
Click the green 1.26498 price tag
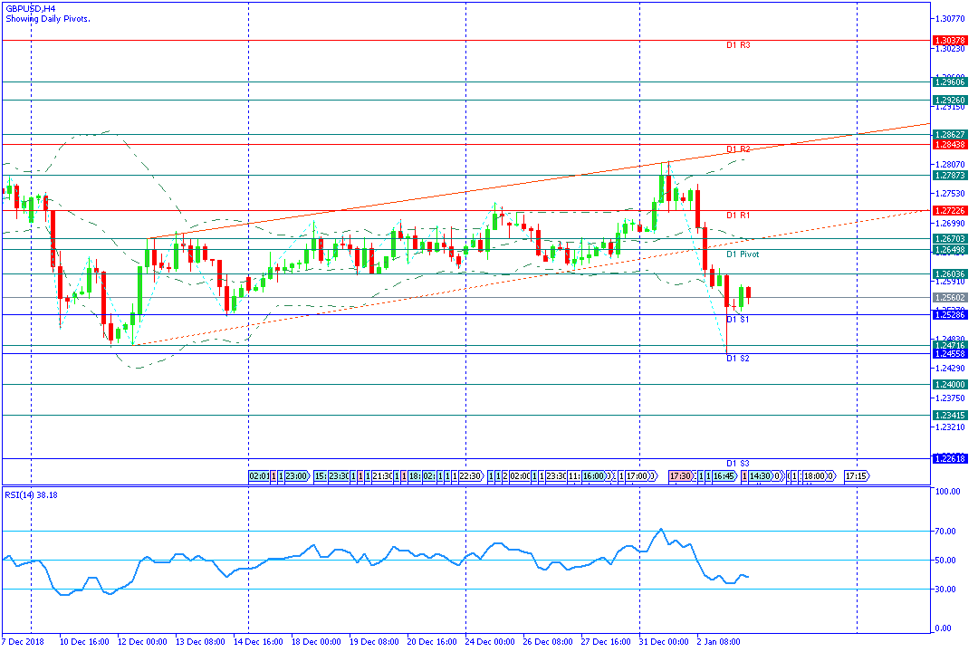[949, 250]
